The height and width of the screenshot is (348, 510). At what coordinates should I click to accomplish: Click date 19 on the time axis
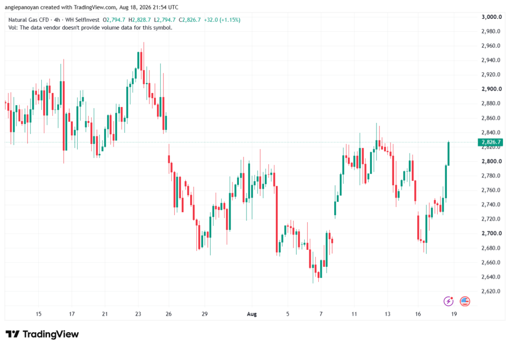tap(454, 314)
